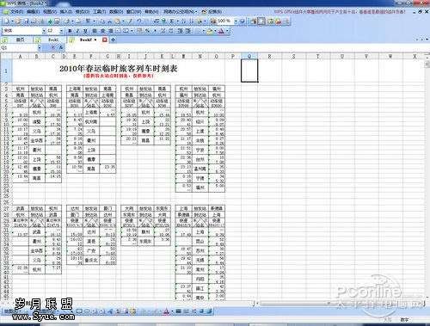Click the 诸暨 station cell
Viewport: 430px width, 326px height.
coord(37,122)
